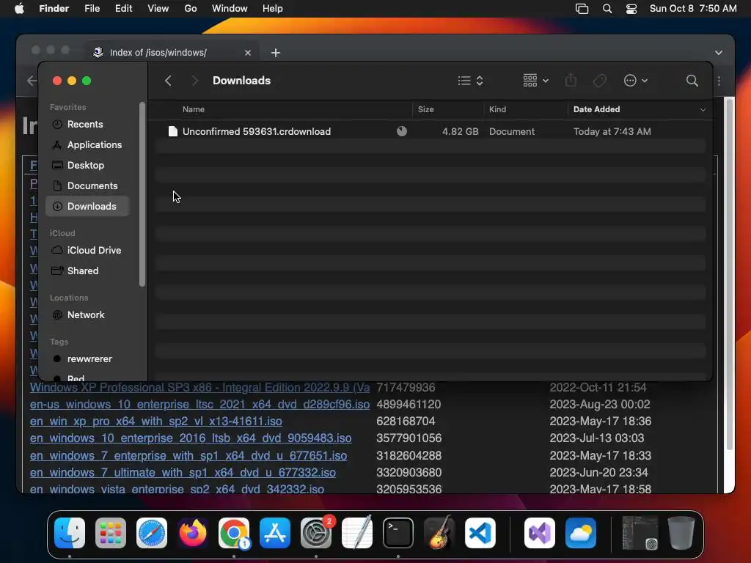Open the Shared folder in the sidebar
Viewport: 751px width, 563px height.
[x=87, y=271]
